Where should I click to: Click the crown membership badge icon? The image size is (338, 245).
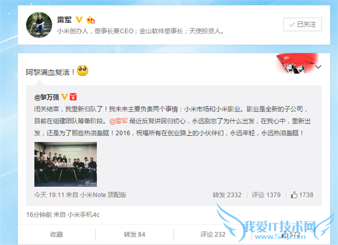91,20
